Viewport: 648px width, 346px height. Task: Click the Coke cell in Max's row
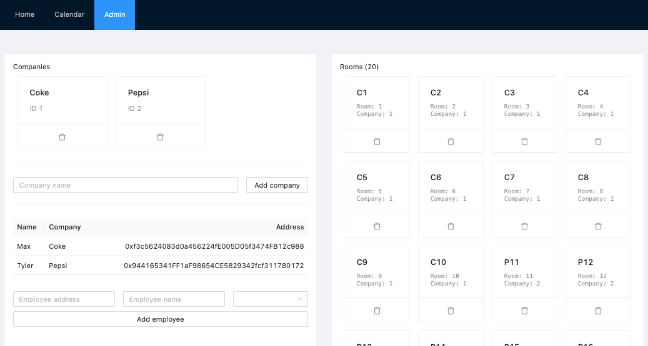(57, 246)
